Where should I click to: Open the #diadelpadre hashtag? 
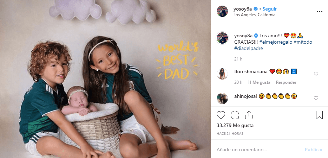pos(249,49)
